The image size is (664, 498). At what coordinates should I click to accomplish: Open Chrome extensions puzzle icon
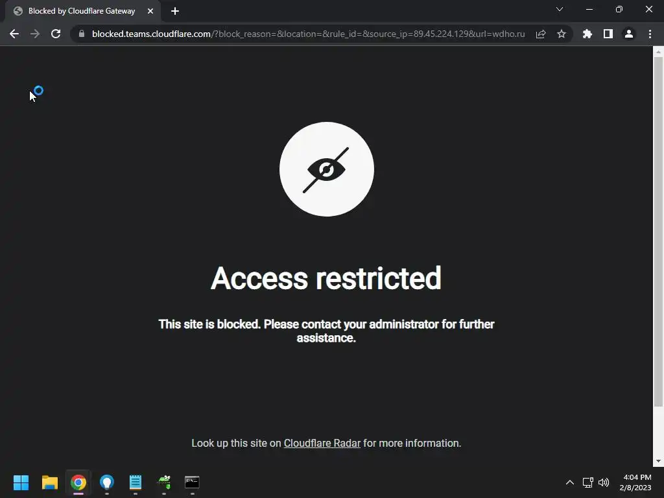point(587,34)
